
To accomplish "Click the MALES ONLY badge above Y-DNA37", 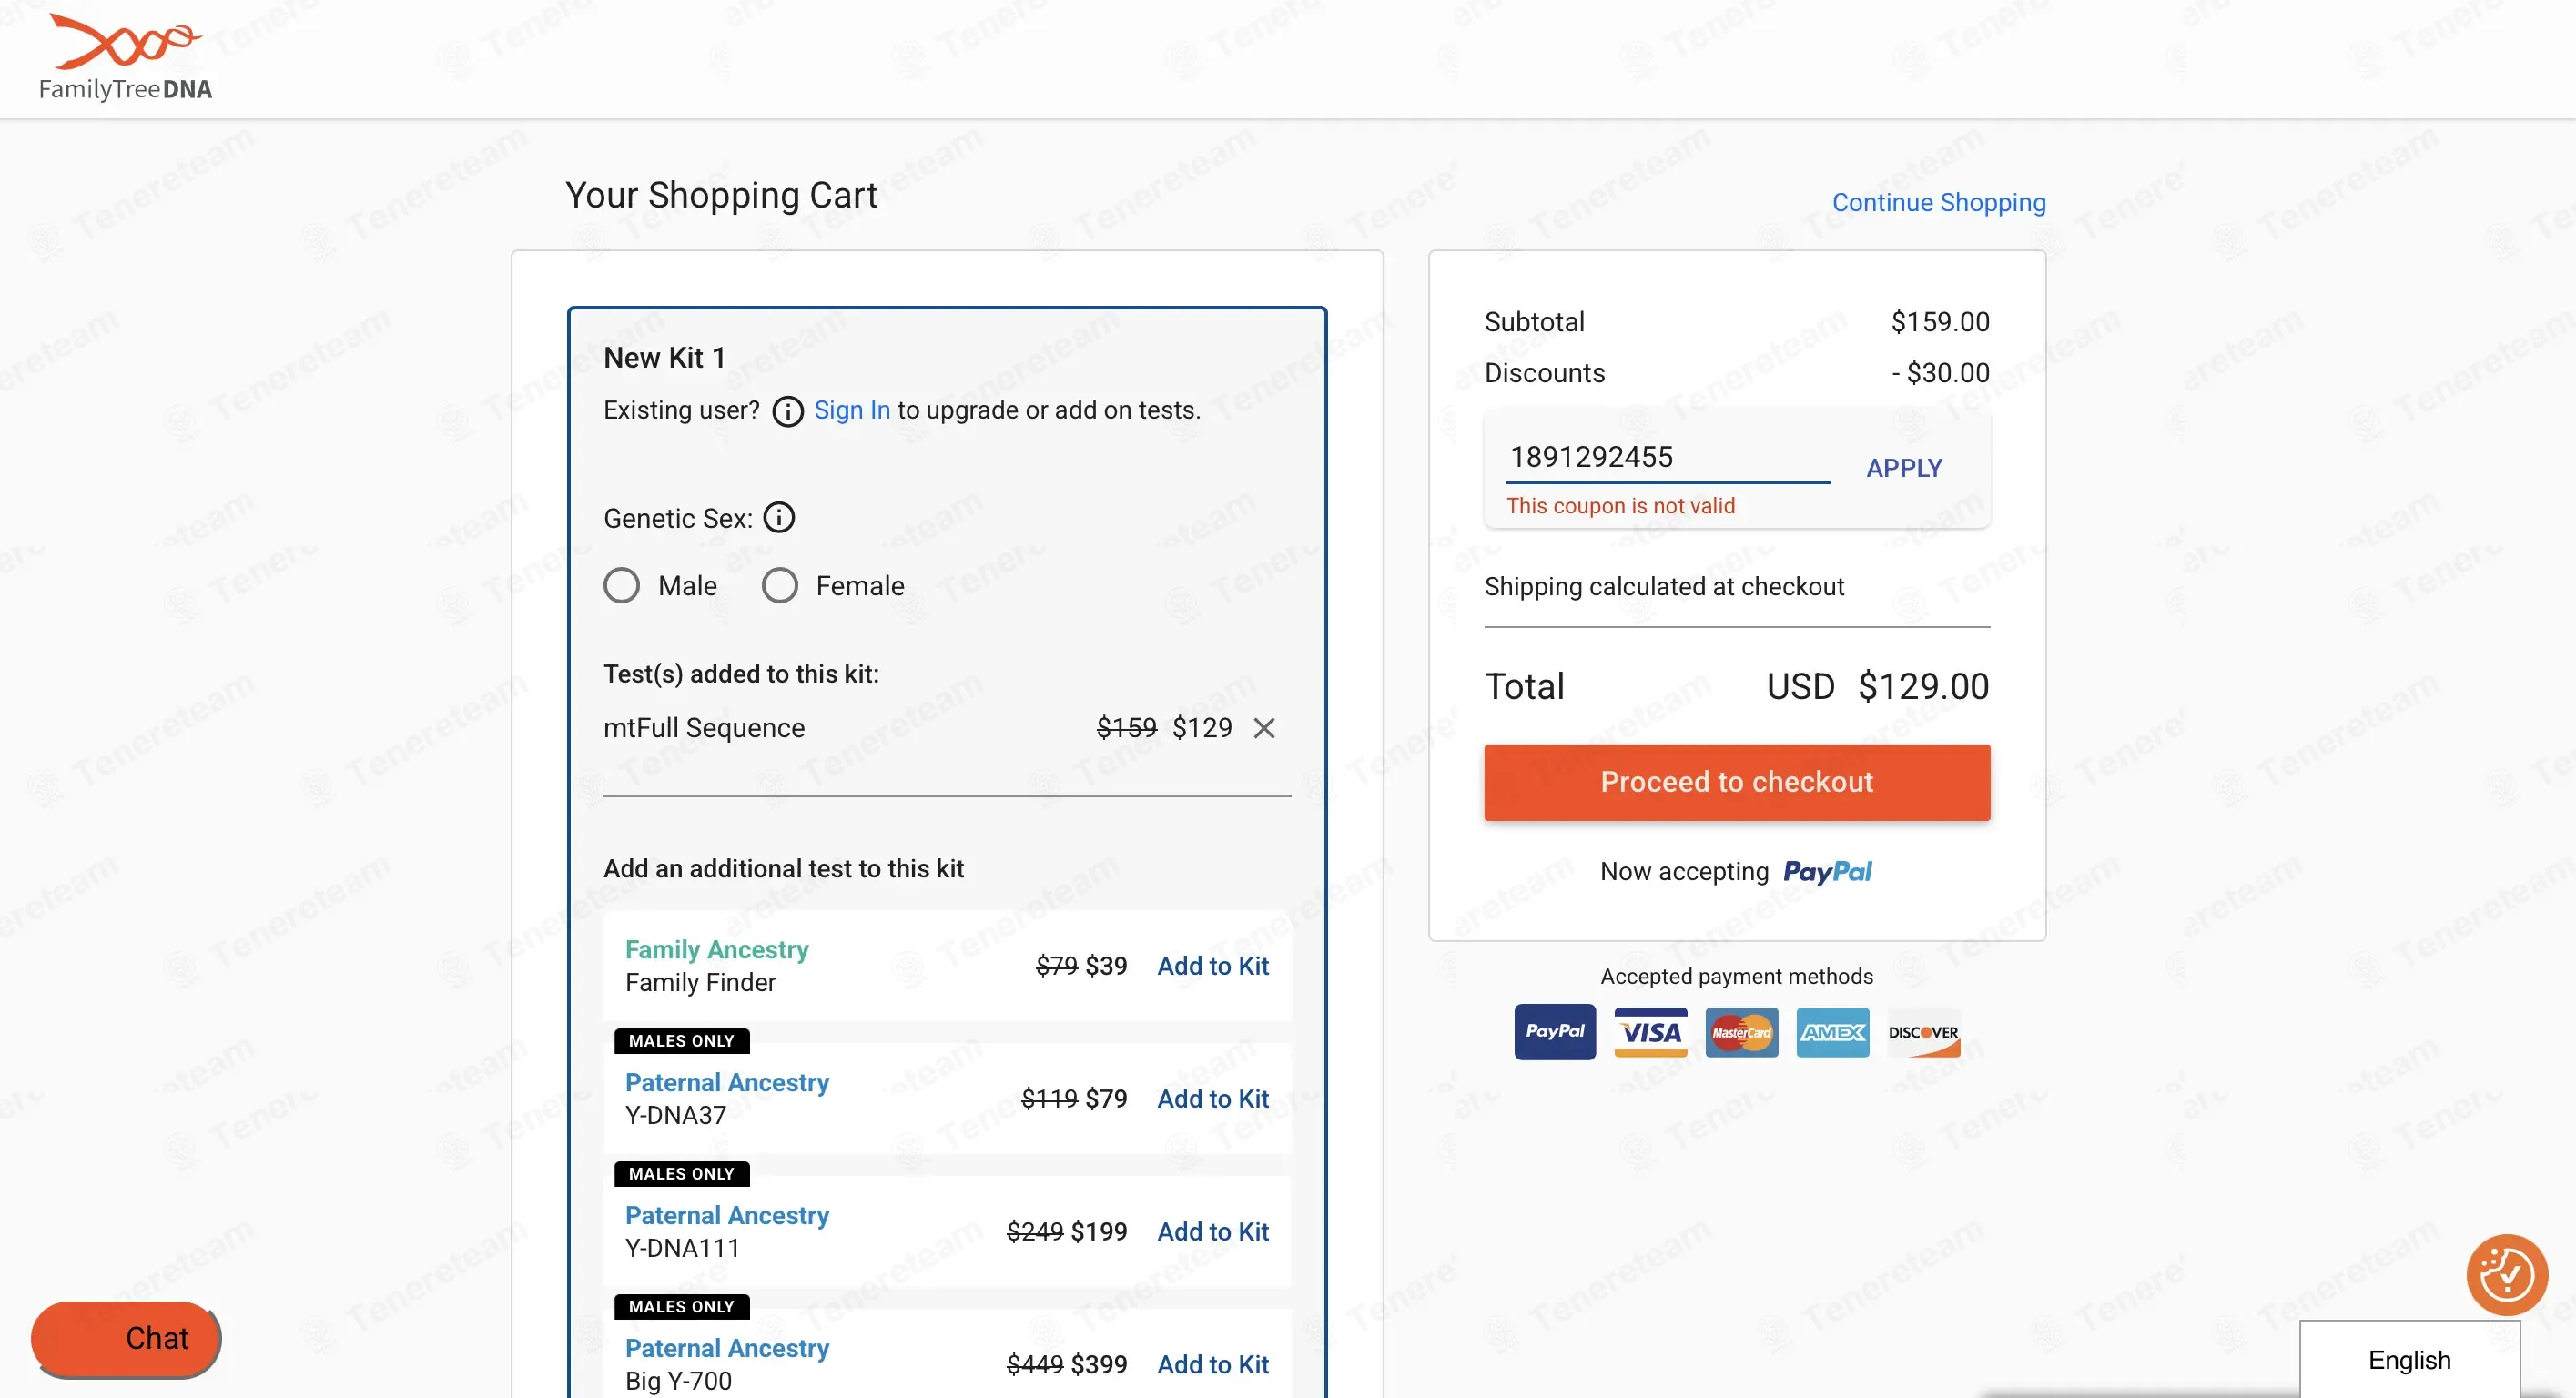I will [x=682, y=1041].
